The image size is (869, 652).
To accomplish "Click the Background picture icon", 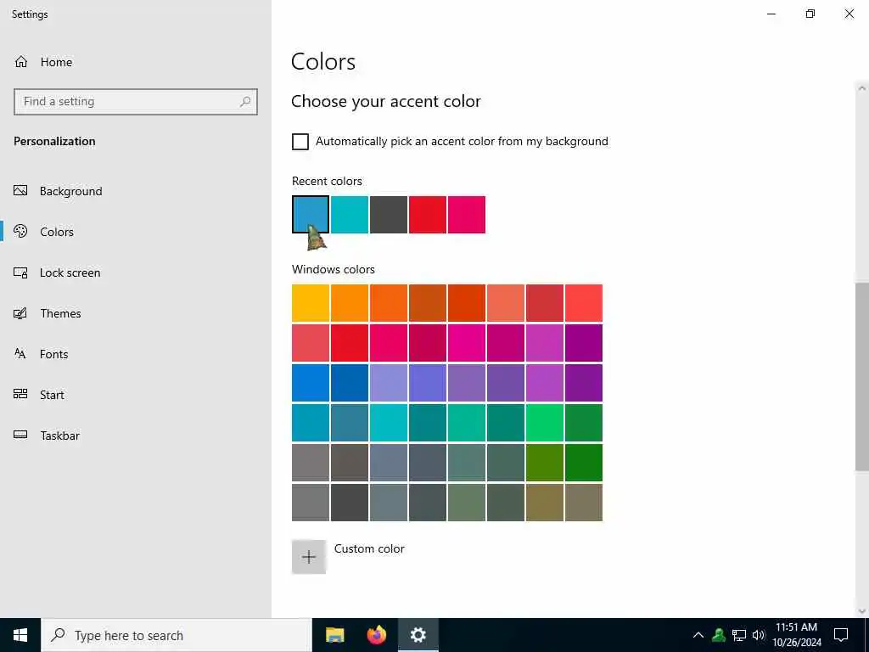I will [20, 191].
